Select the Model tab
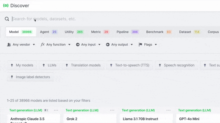 (x=21, y=32)
